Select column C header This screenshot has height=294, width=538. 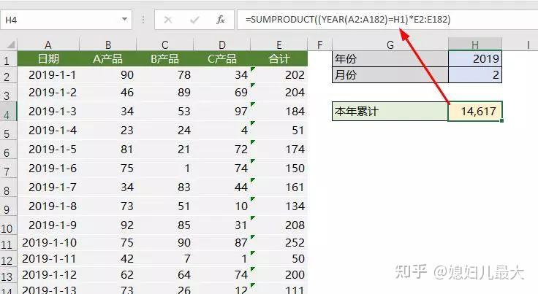pyautogui.click(x=165, y=45)
